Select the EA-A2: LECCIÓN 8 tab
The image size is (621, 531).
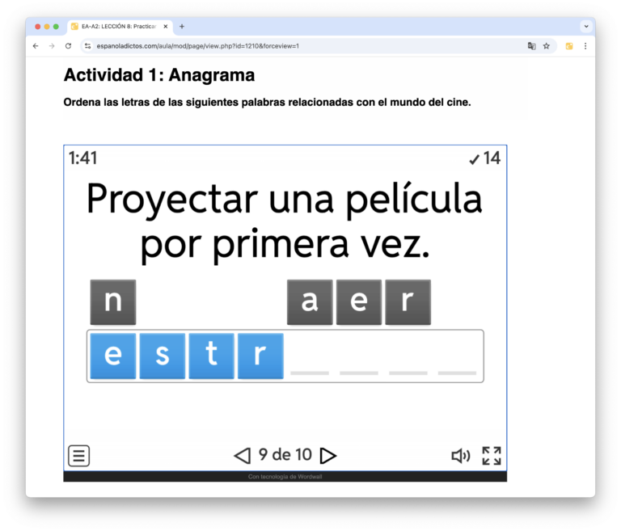pyautogui.click(x=119, y=27)
